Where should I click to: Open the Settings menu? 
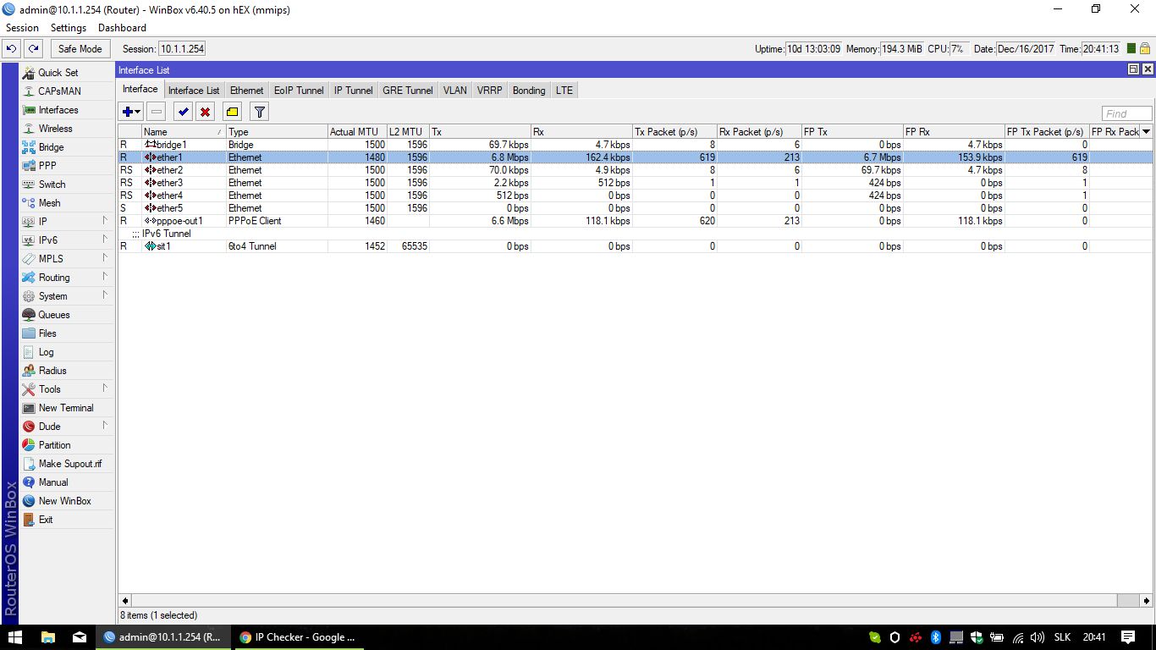click(x=69, y=28)
